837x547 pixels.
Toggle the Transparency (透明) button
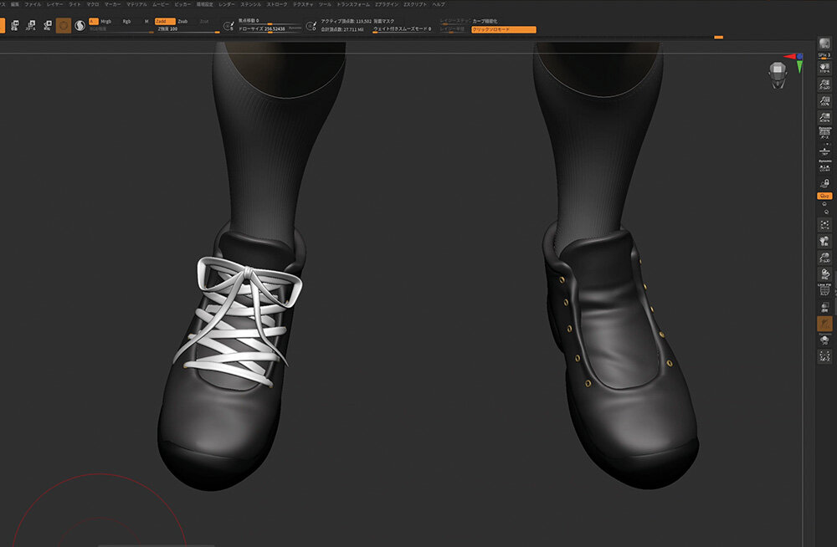pos(824,308)
